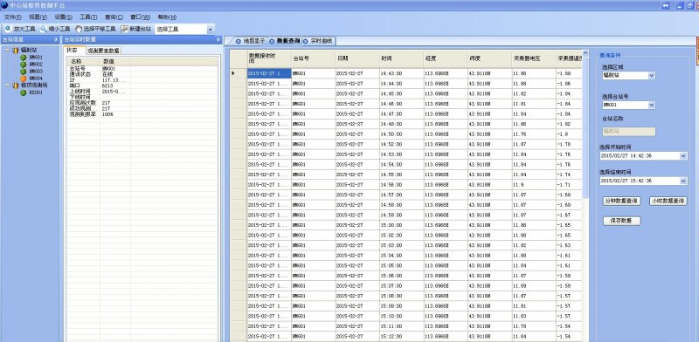
Task: Click the 楼顶观测场 group folder icon
Action: pos(15,85)
